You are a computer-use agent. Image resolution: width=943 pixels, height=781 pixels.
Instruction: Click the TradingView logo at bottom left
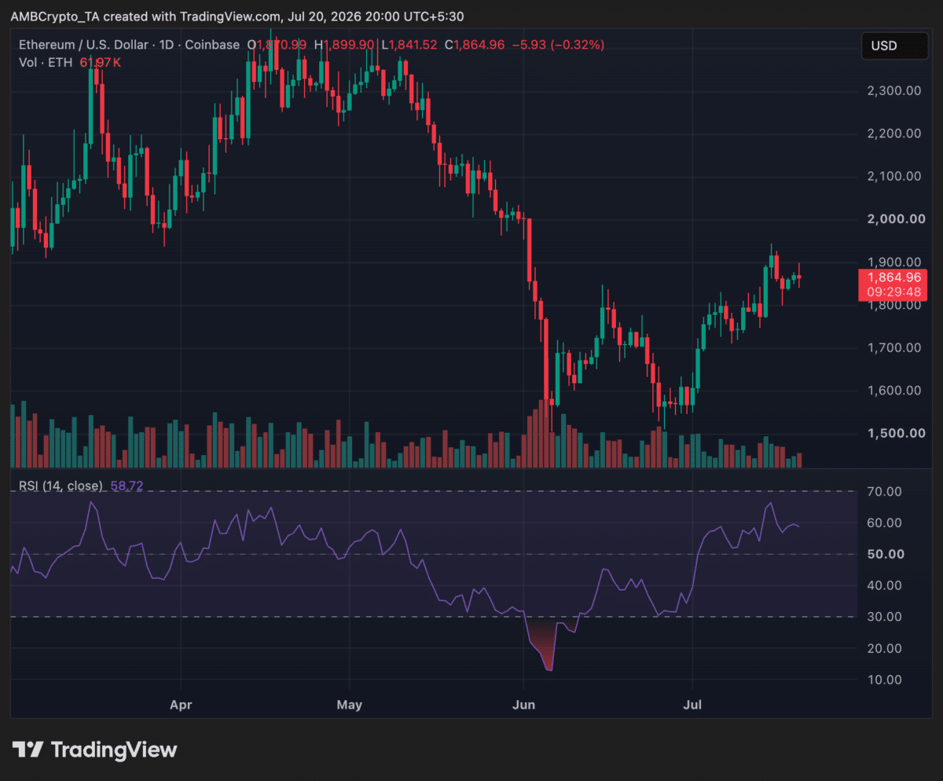(x=94, y=749)
